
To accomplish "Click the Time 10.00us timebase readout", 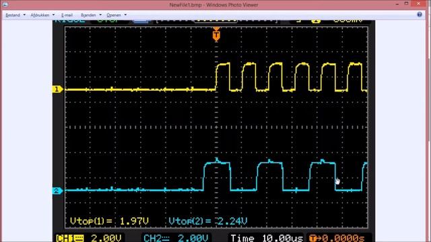I will pos(267,237).
